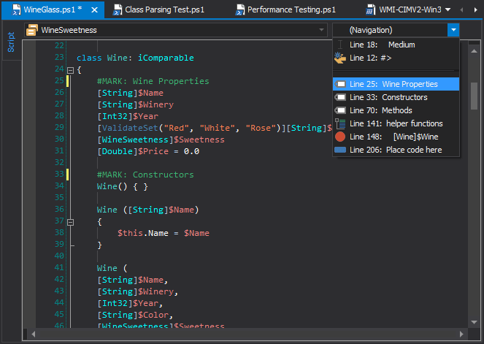Click line number 25 in the margin
The image size is (484, 344).
pyautogui.click(x=59, y=80)
